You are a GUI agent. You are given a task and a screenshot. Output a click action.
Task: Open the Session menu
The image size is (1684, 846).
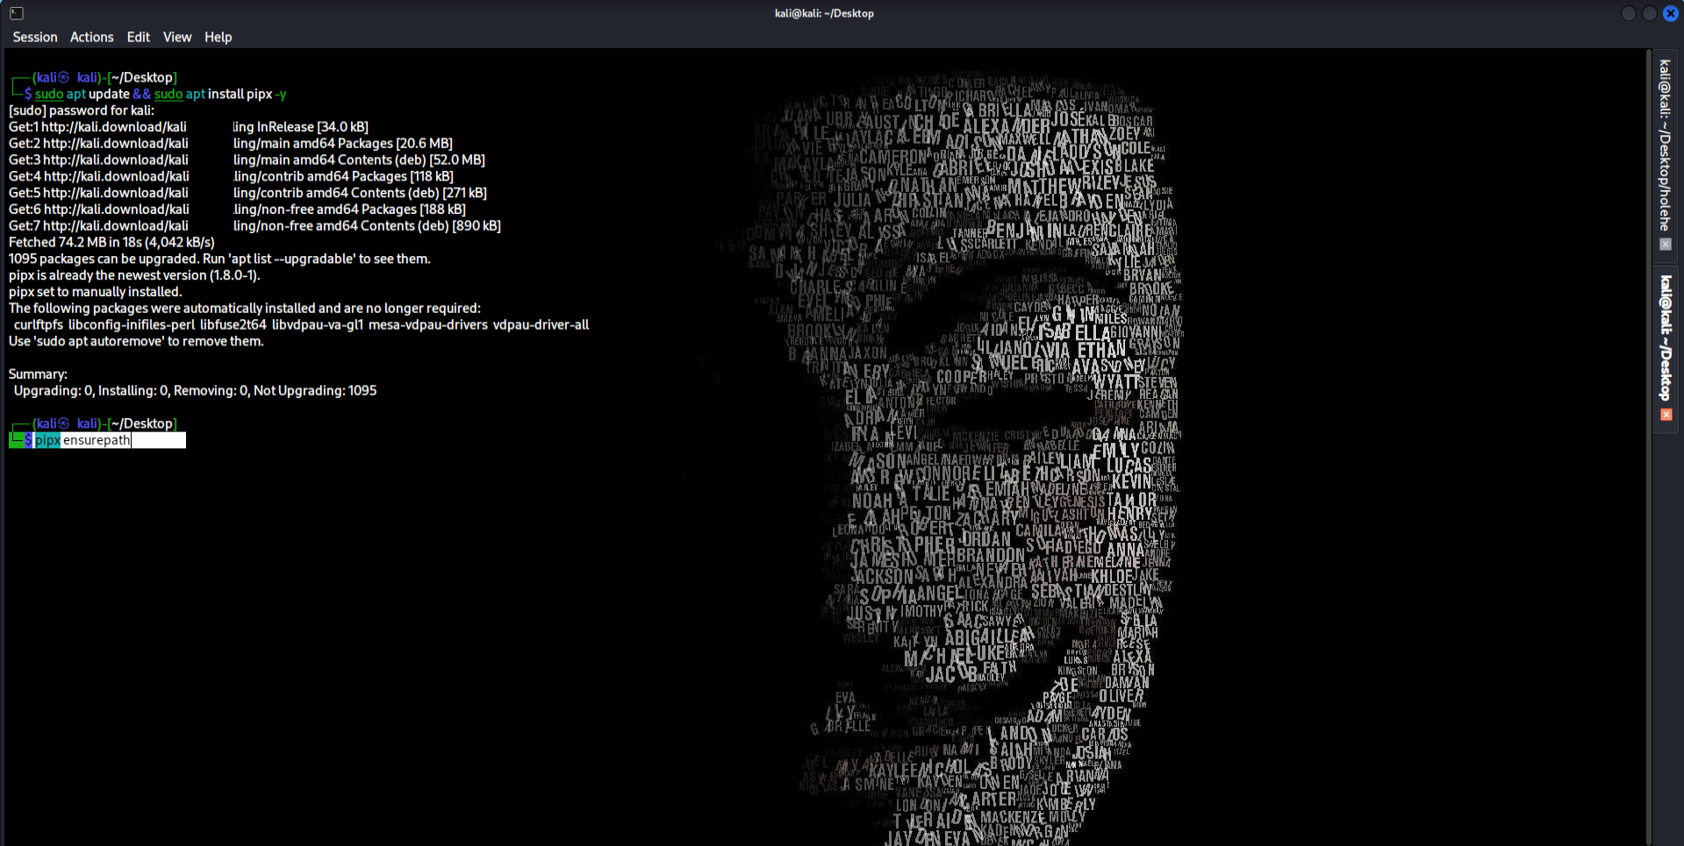tap(35, 37)
